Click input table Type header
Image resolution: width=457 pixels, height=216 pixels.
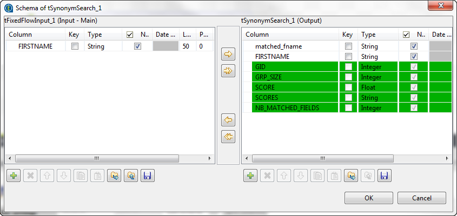[x=103, y=35]
